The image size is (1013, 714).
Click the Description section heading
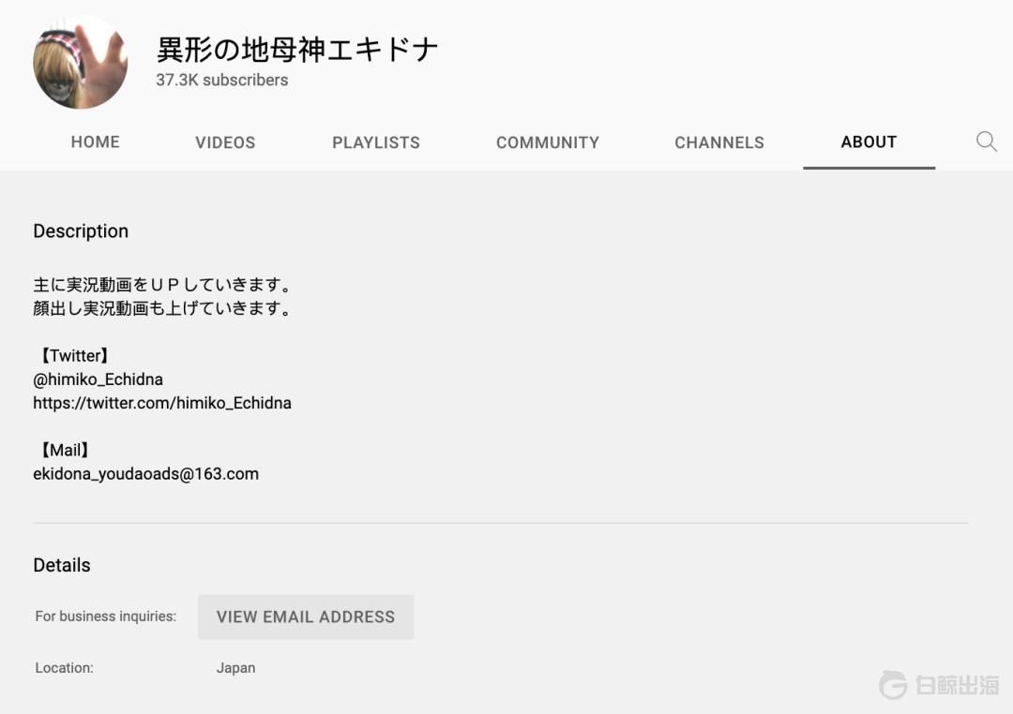click(x=81, y=231)
